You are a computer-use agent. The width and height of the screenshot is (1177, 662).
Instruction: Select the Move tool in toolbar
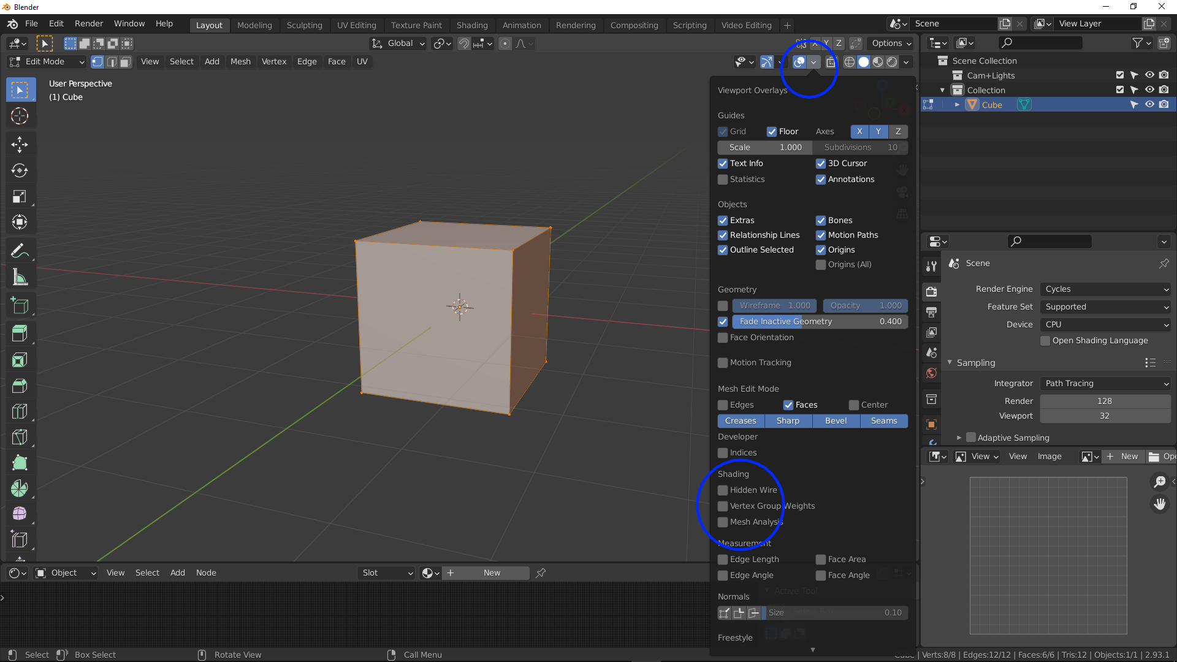[20, 145]
